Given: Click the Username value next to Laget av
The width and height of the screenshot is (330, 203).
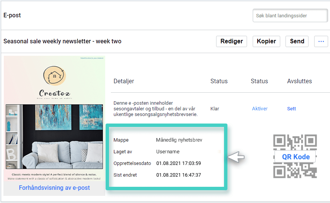Looking at the screenshot, I should 168,151.
